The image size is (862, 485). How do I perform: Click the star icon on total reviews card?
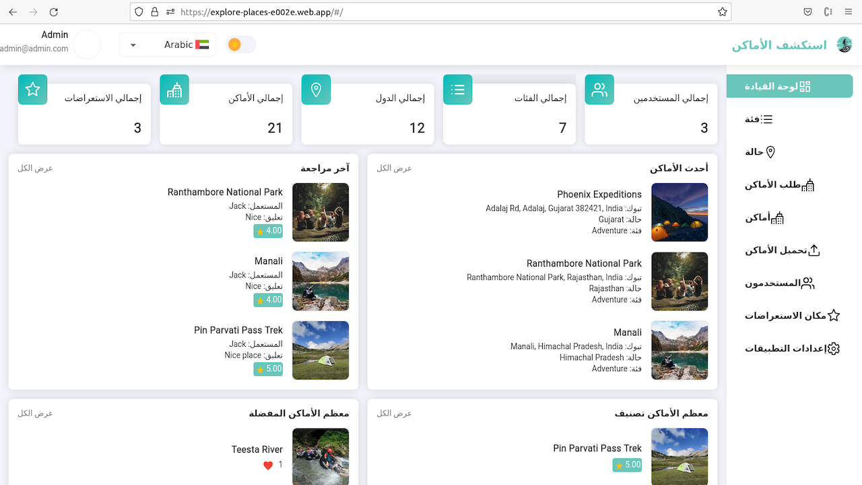coord(32,89)
